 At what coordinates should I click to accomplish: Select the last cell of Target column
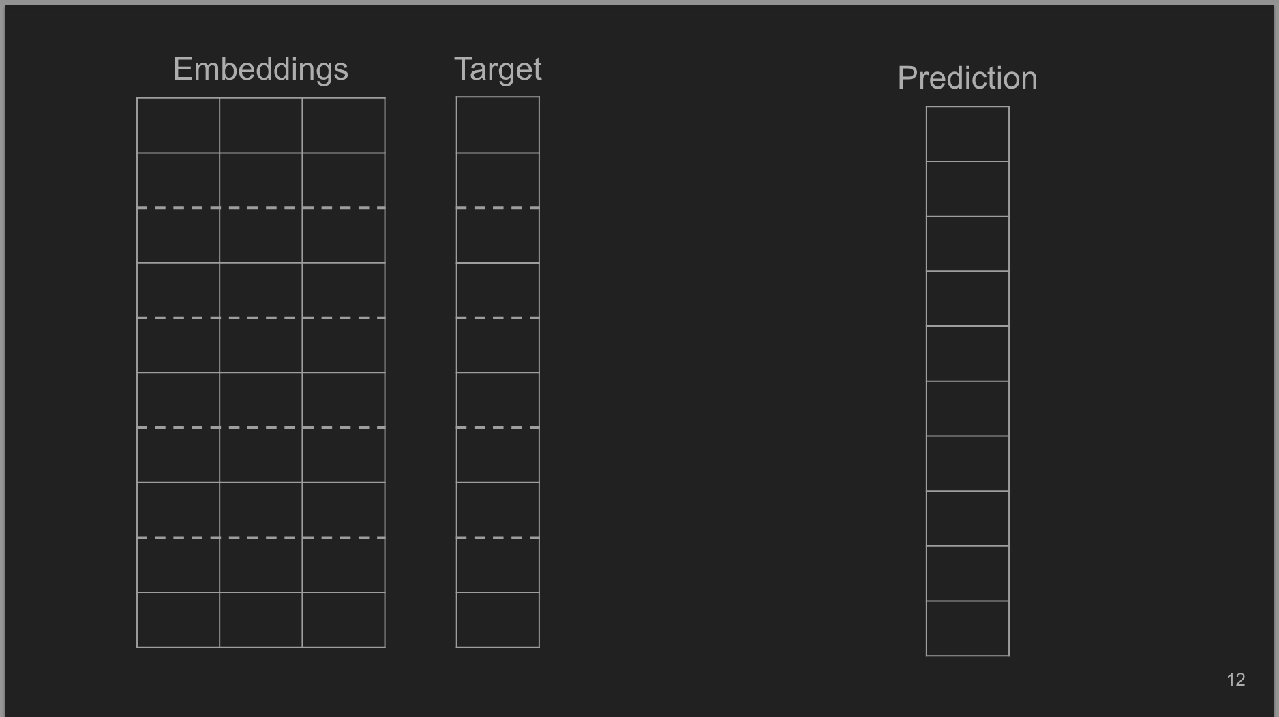pos(498,620)
